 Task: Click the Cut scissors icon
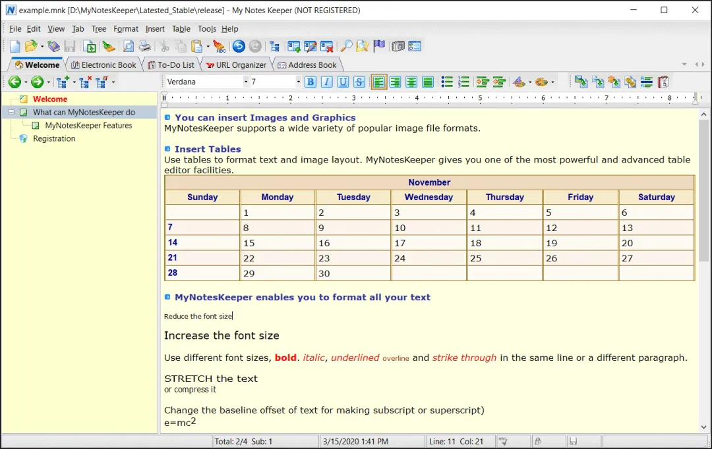tap(163, 46)
